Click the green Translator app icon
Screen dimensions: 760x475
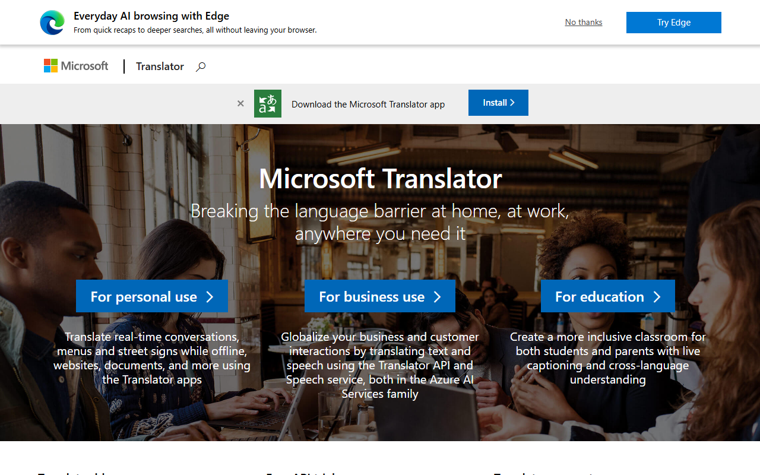(268, 103)
